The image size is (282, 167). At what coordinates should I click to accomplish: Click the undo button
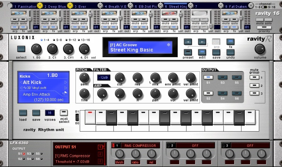[230, 52]
